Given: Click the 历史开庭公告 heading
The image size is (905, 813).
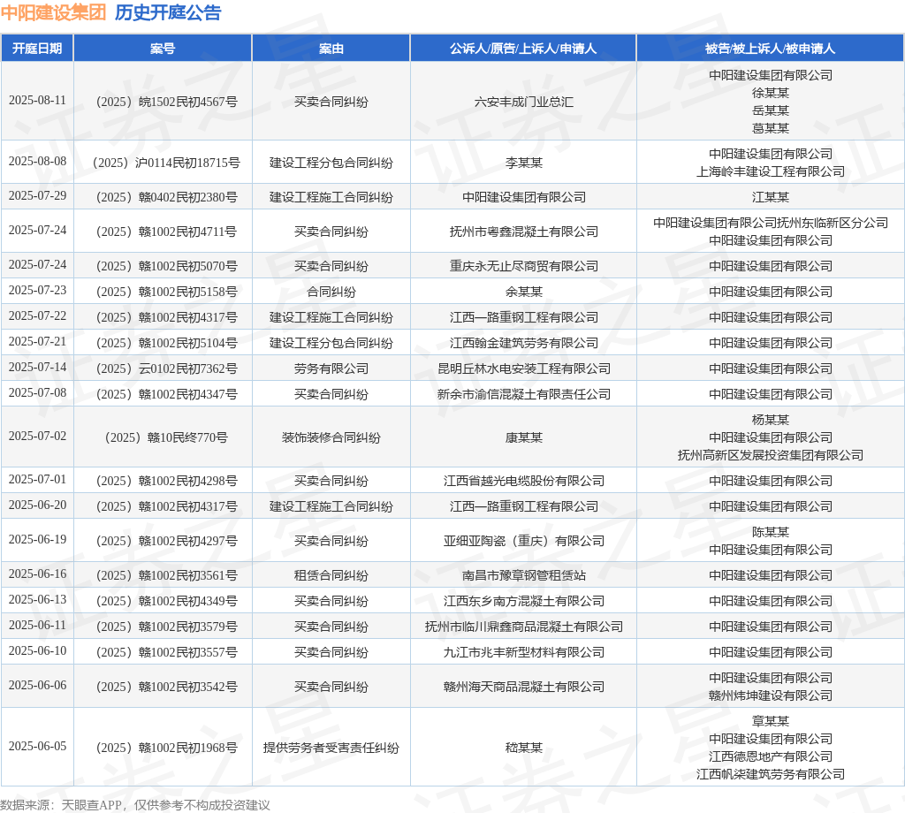Looking at the screenshot, I should (x=168, y=12).
